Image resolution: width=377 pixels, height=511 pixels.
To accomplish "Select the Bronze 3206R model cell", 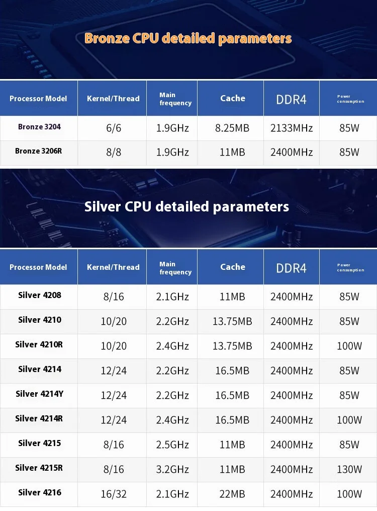I will (x=39, y=151).
